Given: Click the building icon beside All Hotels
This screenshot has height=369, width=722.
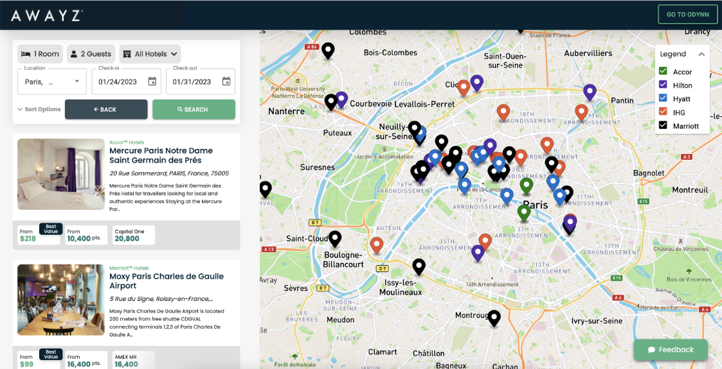Looking at the screenshot, I should 127,54.
